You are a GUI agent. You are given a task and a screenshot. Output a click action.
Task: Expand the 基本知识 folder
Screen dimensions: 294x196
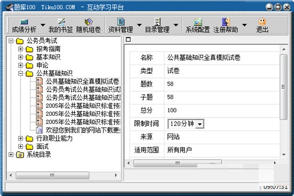coord(20,57)
